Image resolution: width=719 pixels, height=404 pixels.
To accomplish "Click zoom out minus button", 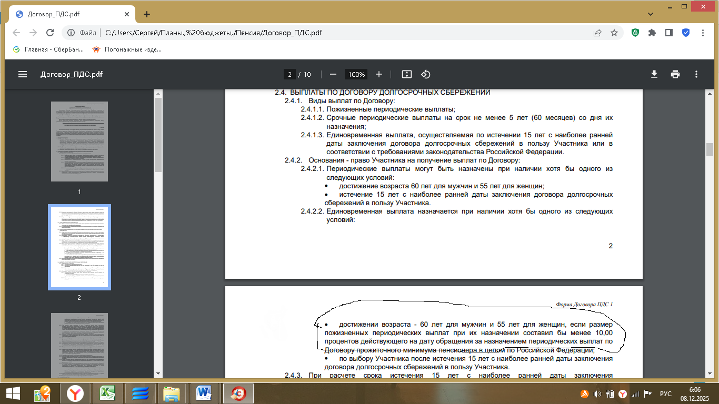I will (x=333, y=74).
